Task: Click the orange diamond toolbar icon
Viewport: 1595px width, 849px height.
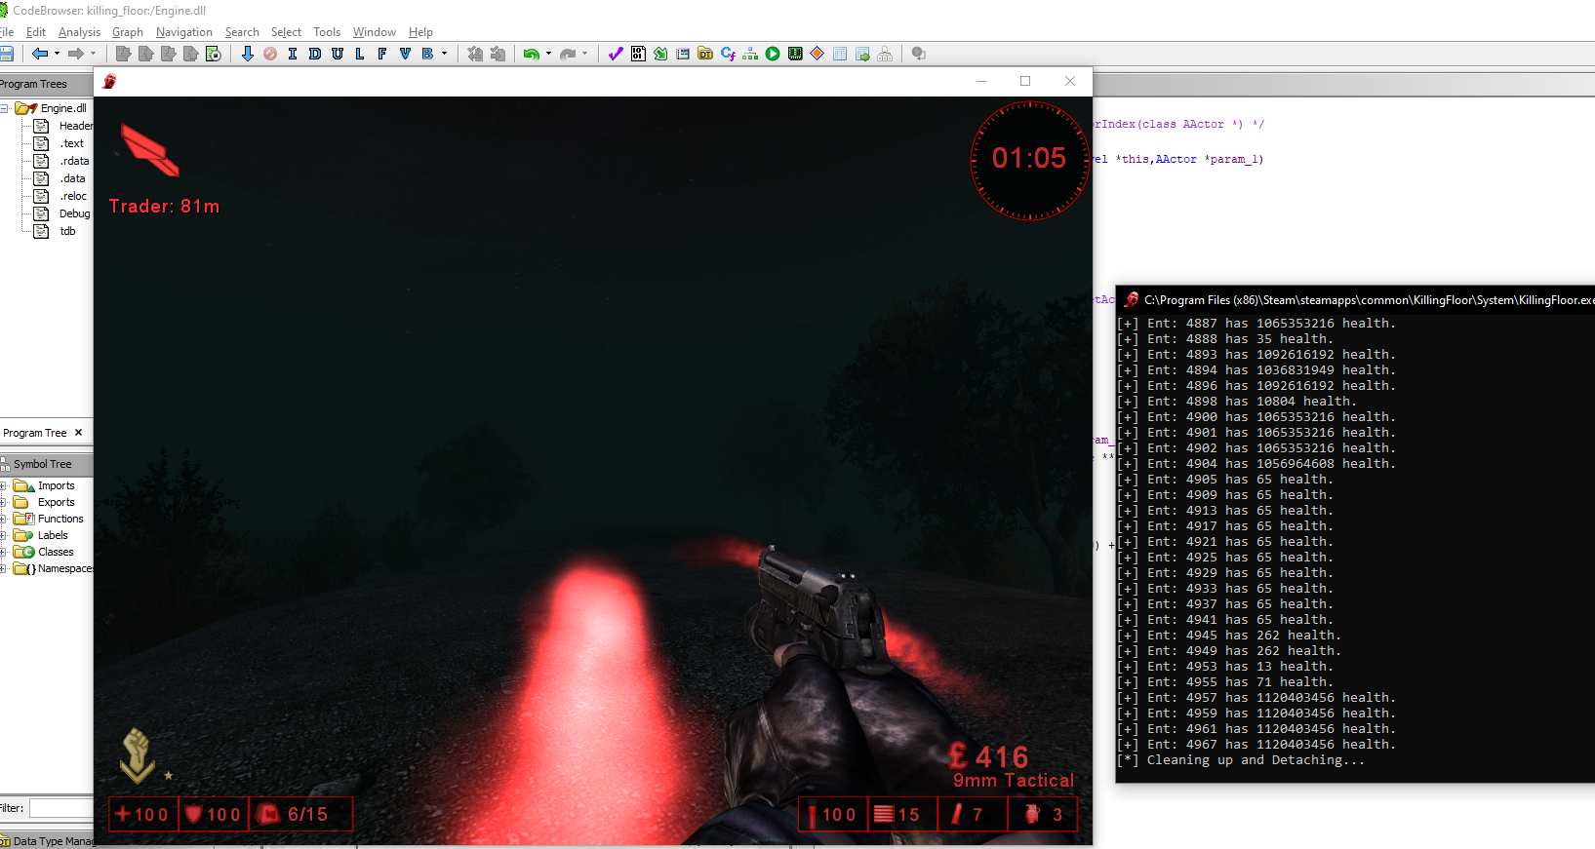Action: pyautogui.click(x=817, y=54)
